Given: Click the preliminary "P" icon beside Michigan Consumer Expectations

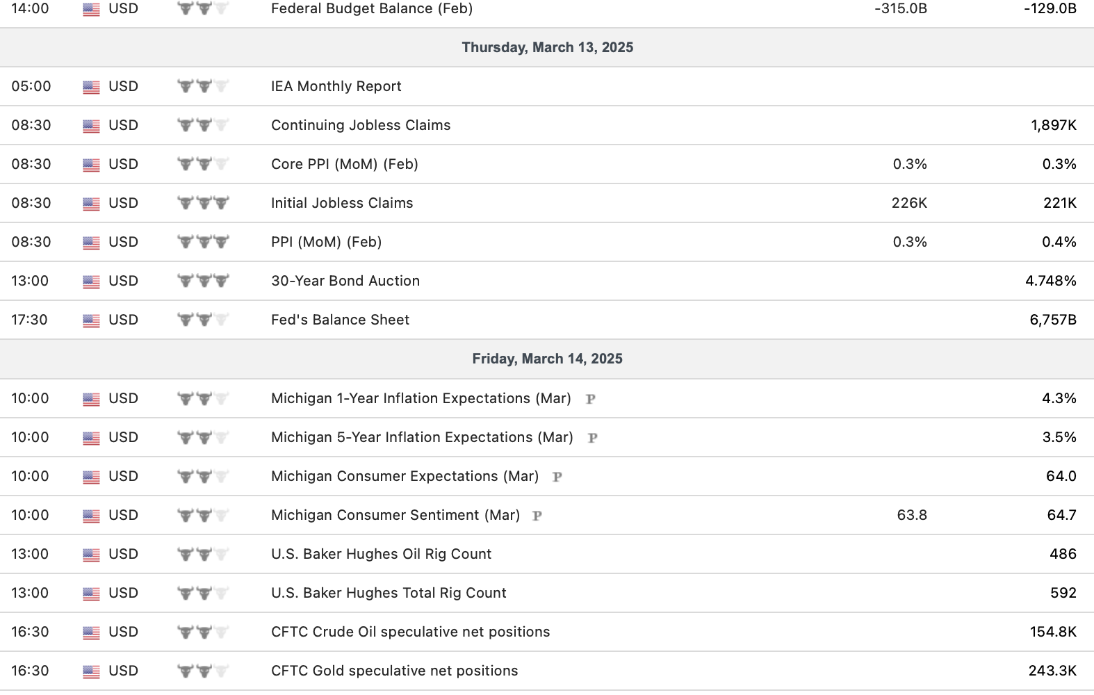Looking at the screenshot, I should click(x=557, y=477).
